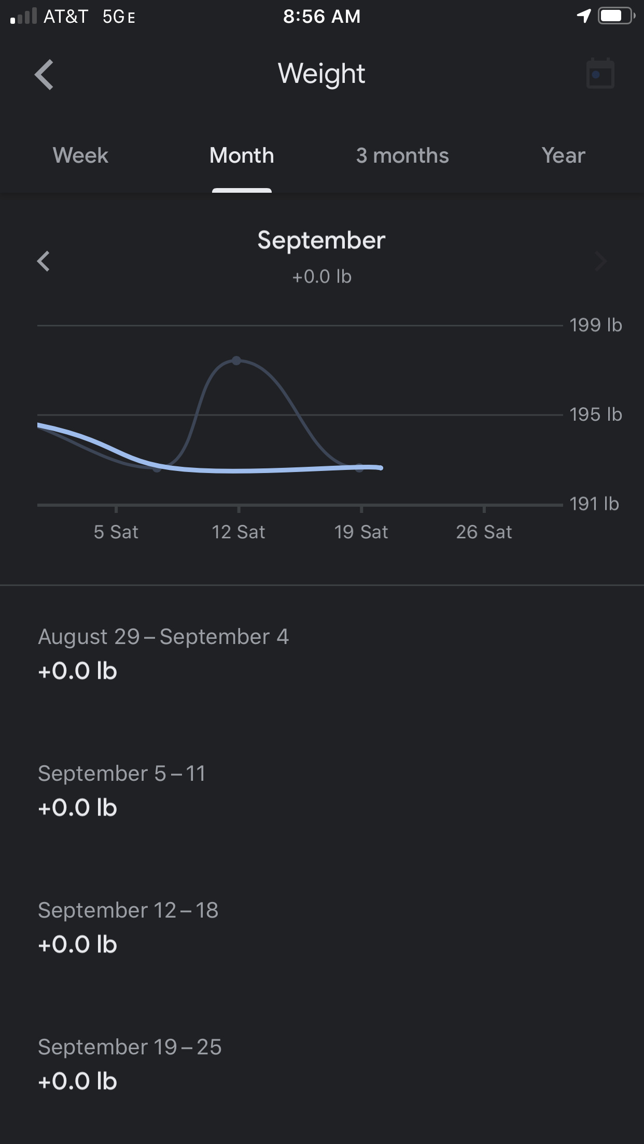Tap the peak data point on chart
The width and height of the screenshot is (644, 1144).
pos(236,360)
